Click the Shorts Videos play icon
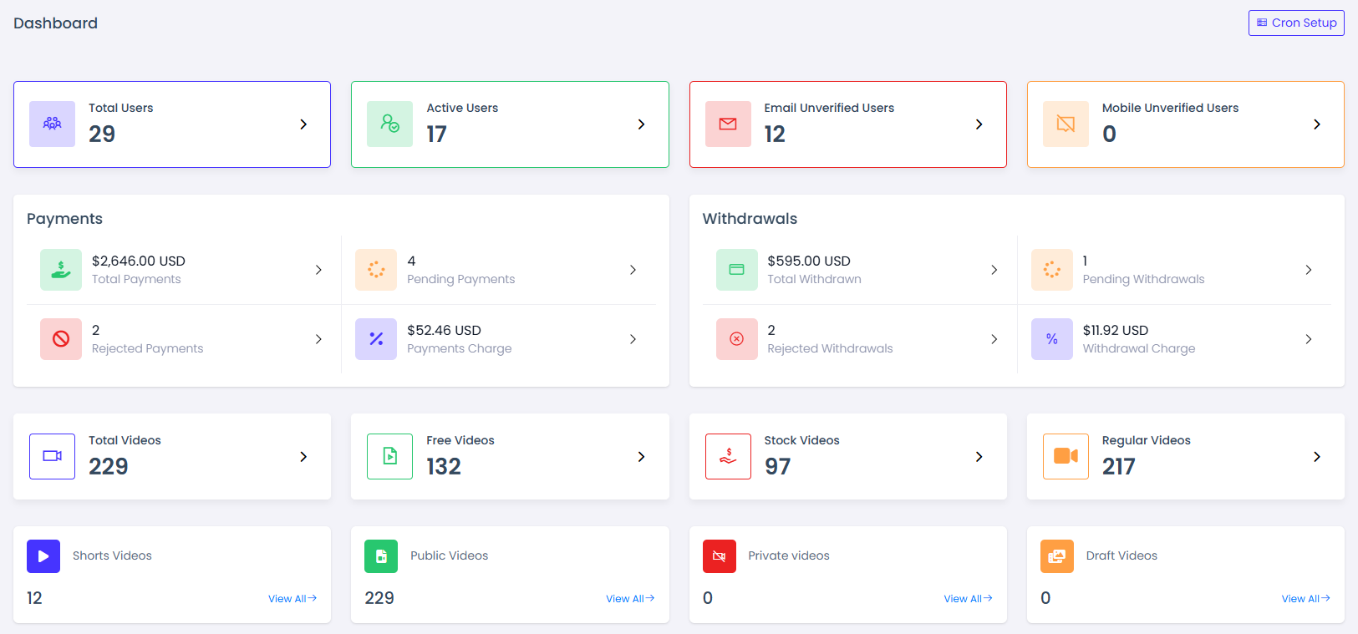Viewport: 1358px width, 634px height. coord(43,556)
